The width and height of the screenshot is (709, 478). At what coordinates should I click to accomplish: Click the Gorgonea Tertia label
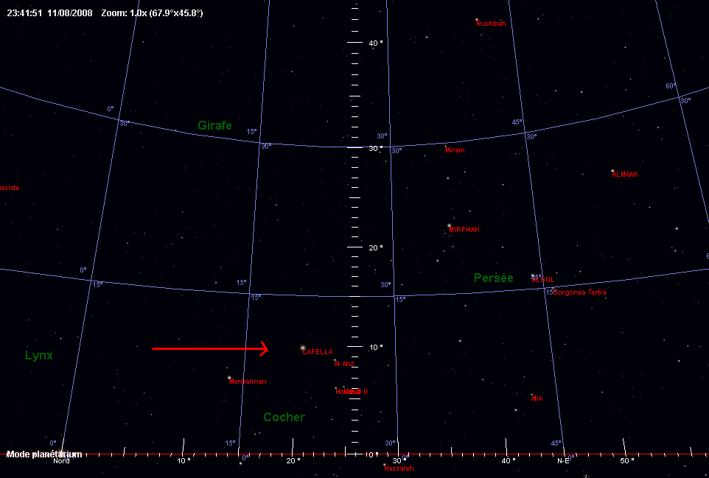pos(578,292)
